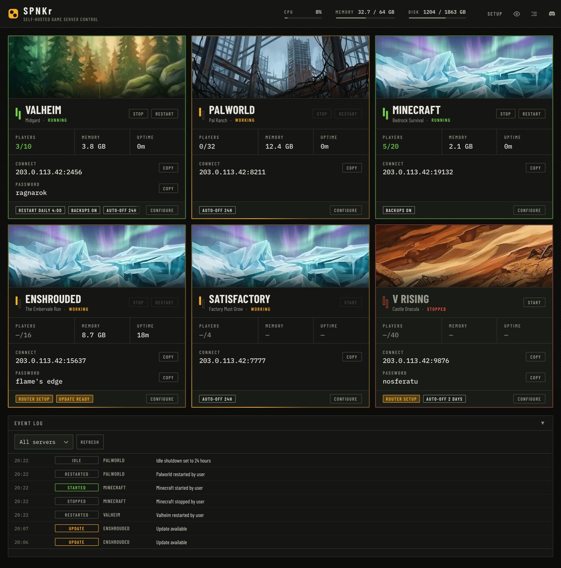The height and width of the screenshot is (568, 561).
Task: Copy the V Rising password
Action: (535, 378)
